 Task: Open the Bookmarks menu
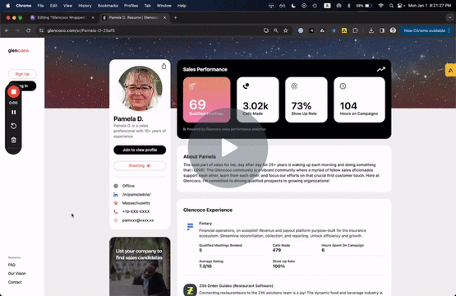point(108,6)
